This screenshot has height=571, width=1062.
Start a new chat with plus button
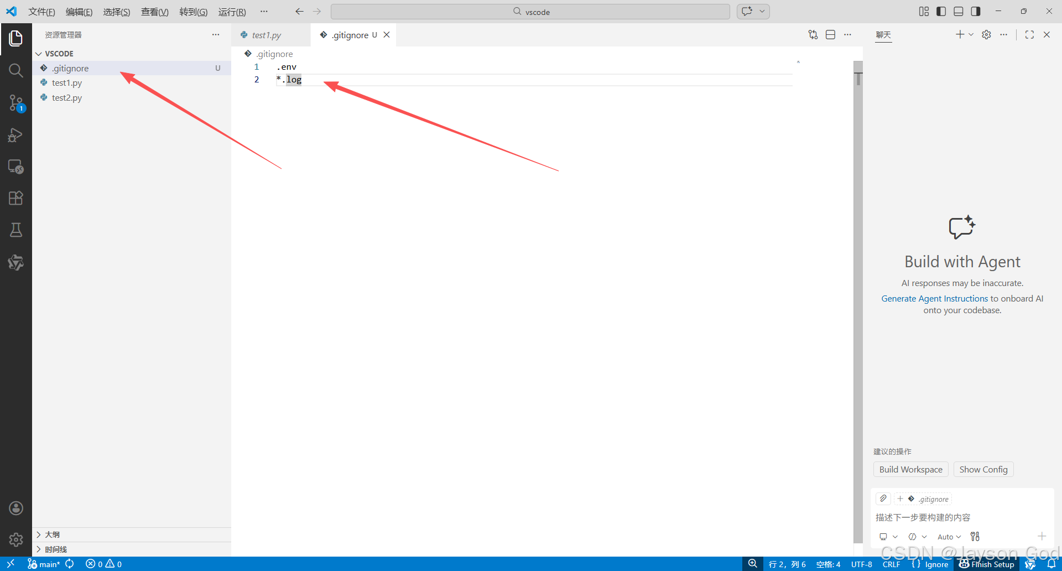[x=960, y=35]
